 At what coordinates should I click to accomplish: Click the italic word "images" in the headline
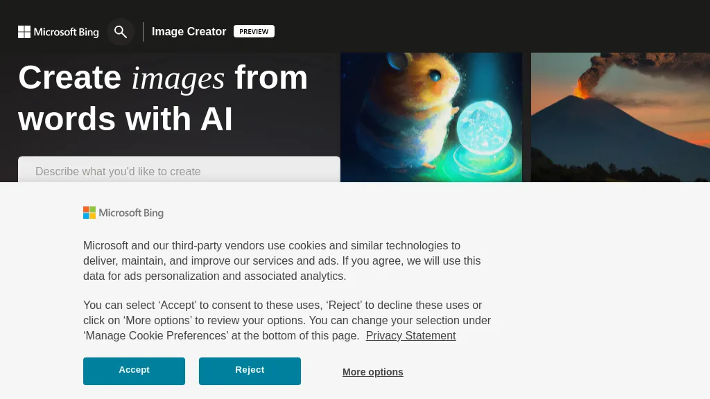(x=178, y=78)
